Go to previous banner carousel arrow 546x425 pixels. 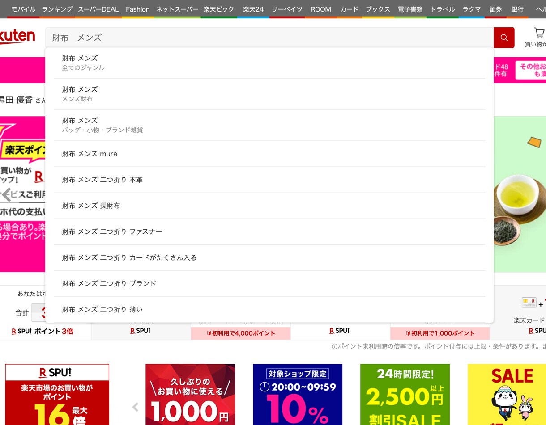pyautogui.click(x=6, y=194)
